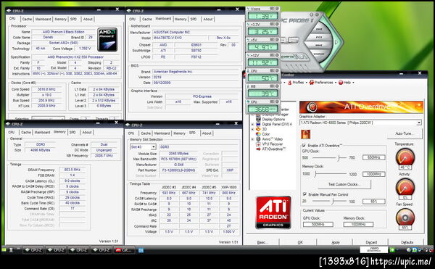Click the Catalyst Control Center taskbar button
This screenshot has width=435, height=269.
pos(124,250)
